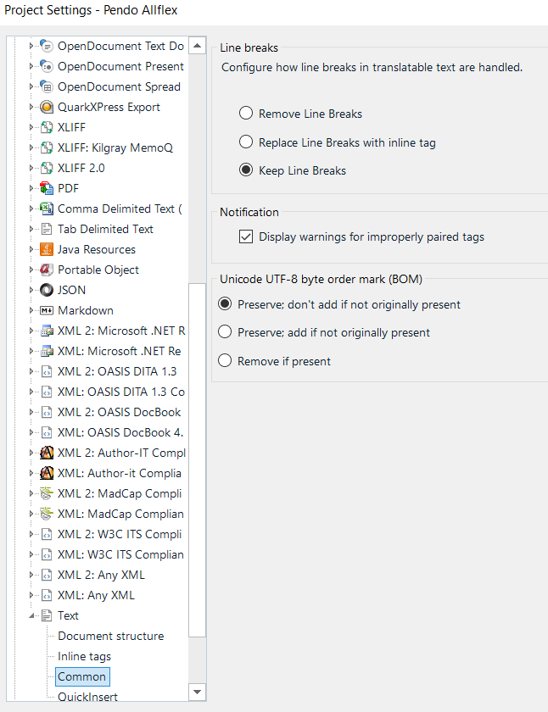
Task: Click the XML 2: MadCap Compliant icon
Action: [x=47, y=493]
